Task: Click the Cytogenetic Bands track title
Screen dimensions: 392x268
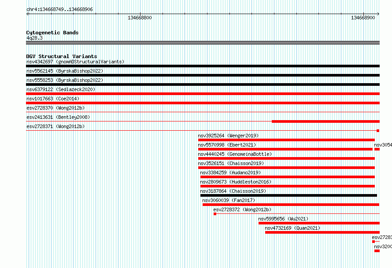Action: click(x=52, y=33)
